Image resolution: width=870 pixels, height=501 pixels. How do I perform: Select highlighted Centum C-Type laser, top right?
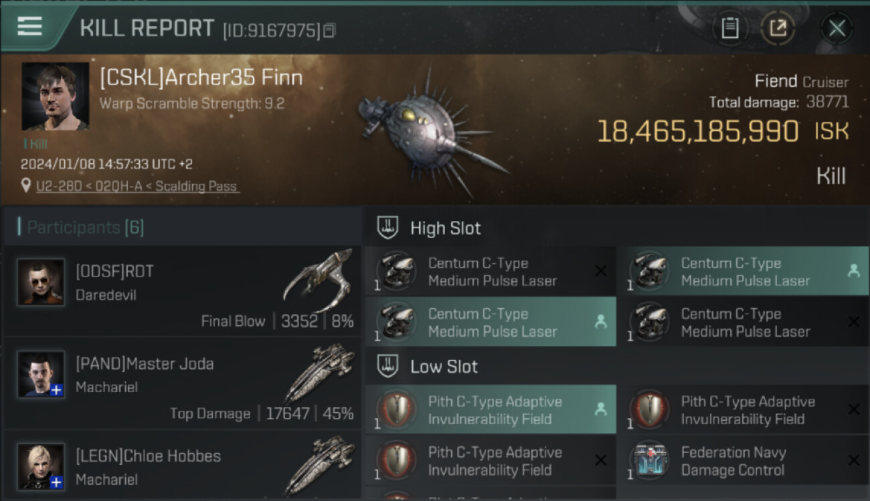pyautogui.click(x=743, y=272)
